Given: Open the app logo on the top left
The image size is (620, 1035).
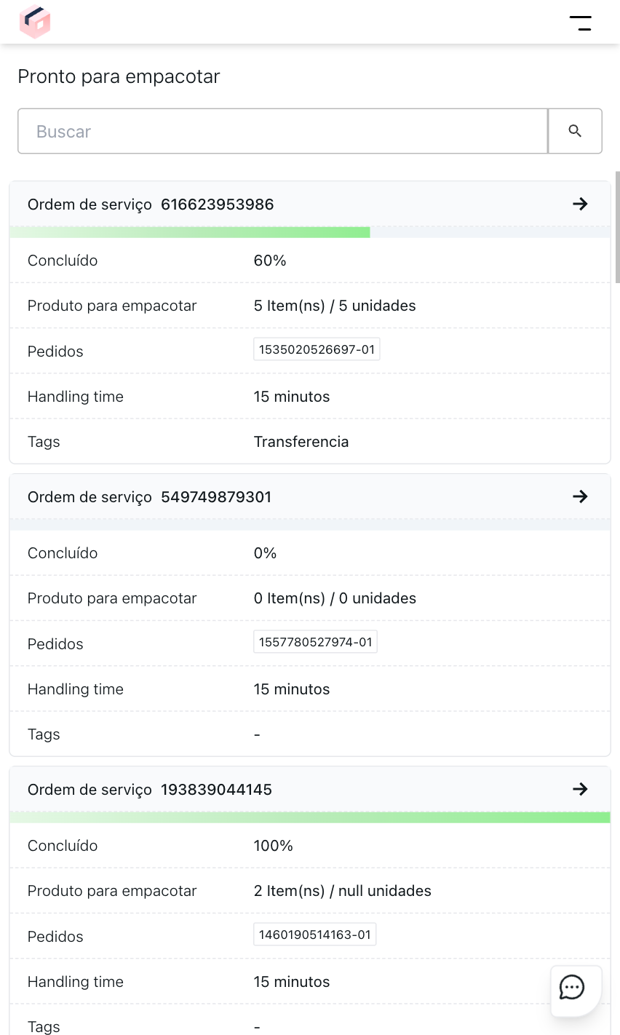Looking at the screenshot, I should pyautogui.click(x=35, y=22).
